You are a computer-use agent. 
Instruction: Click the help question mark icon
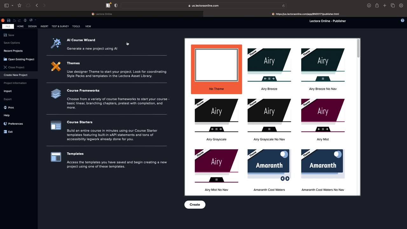tap(403, 20)
